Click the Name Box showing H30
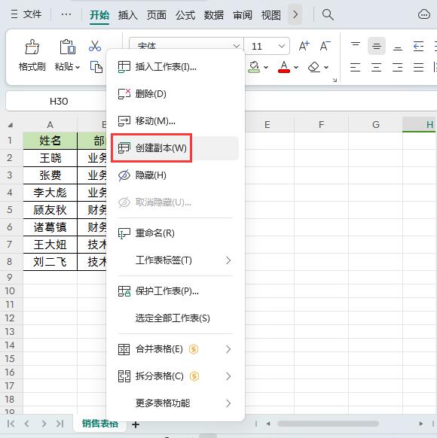Screen dimensions: 437x438 pyautogui.click(x=59, y=101)
